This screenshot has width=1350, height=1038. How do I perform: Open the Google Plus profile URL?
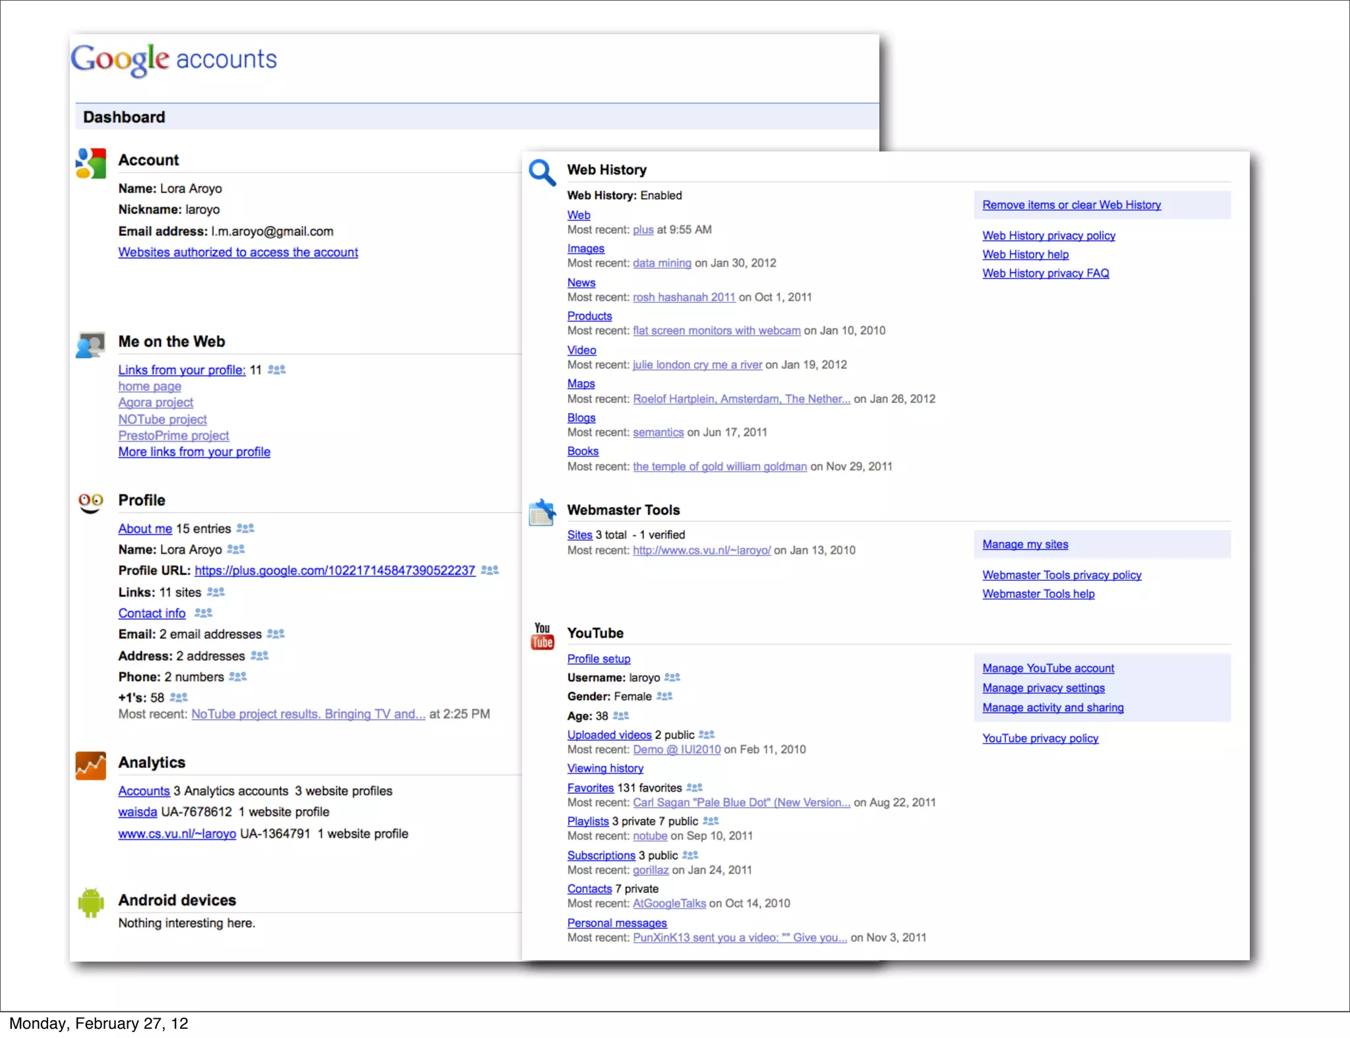point(335,570)
